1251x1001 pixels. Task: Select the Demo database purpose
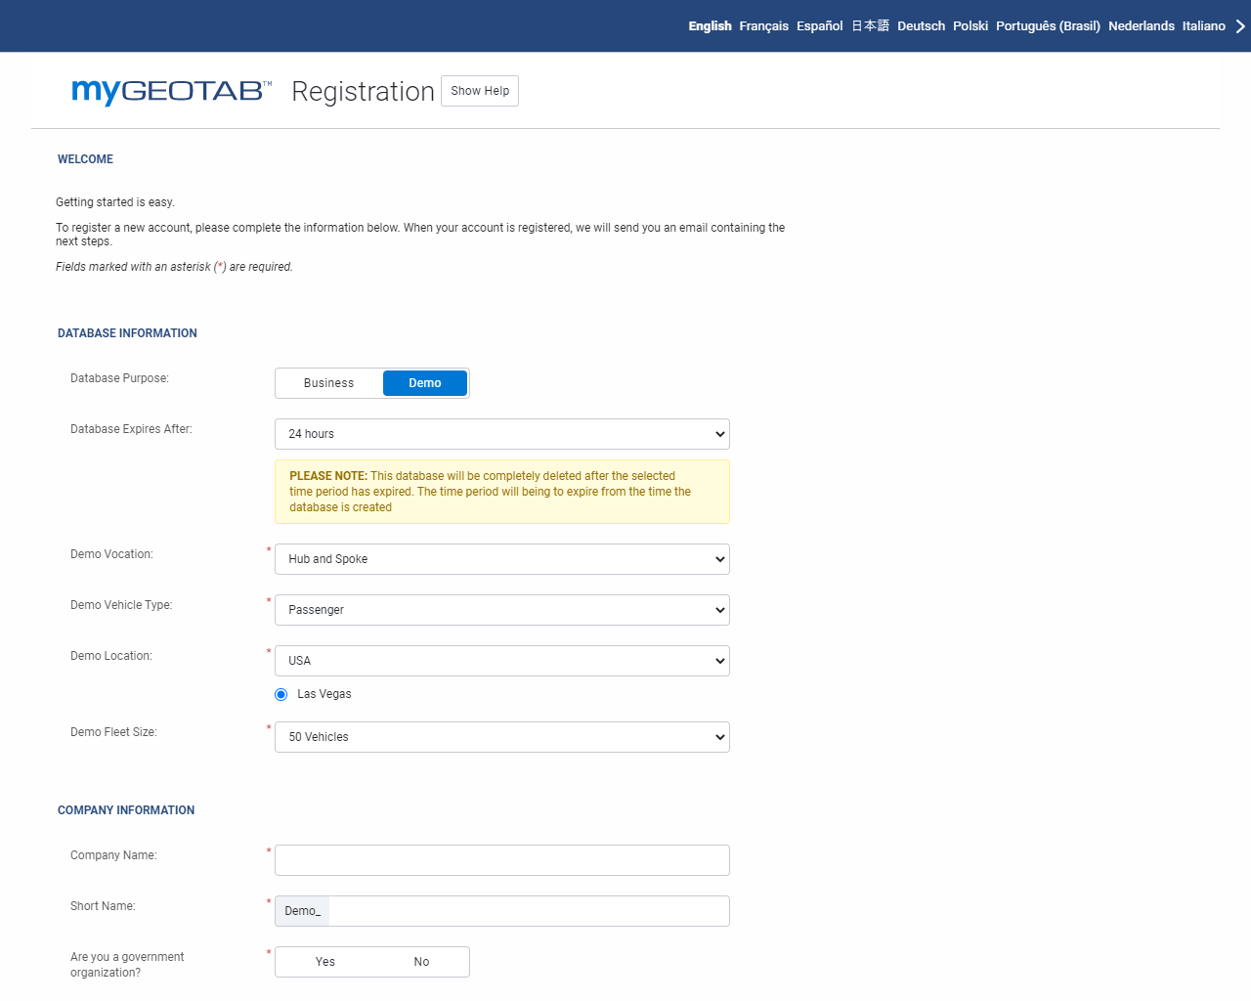point(425,383)
